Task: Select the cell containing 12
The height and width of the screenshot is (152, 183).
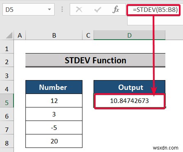Action: pyautogui.click(x=54, y=101)
